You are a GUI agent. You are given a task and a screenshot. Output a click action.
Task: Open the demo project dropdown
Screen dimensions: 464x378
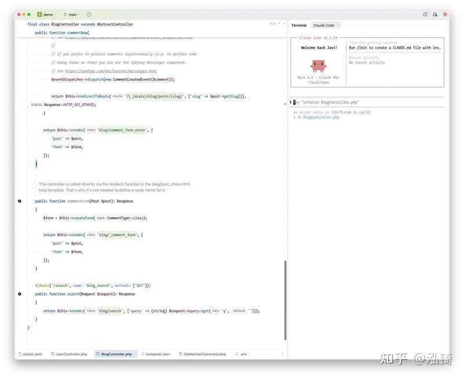(47, 14)
